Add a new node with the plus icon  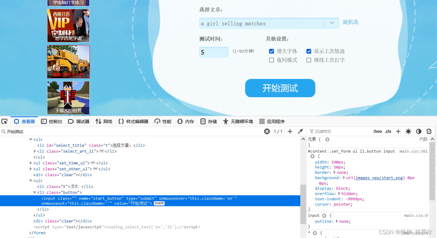290,131
